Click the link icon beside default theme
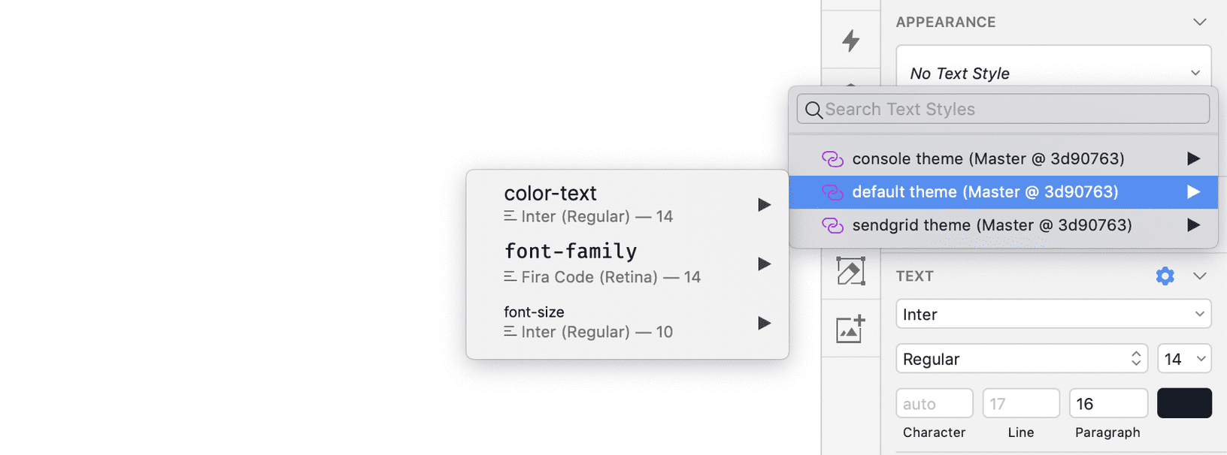 (x=833, y=192)
